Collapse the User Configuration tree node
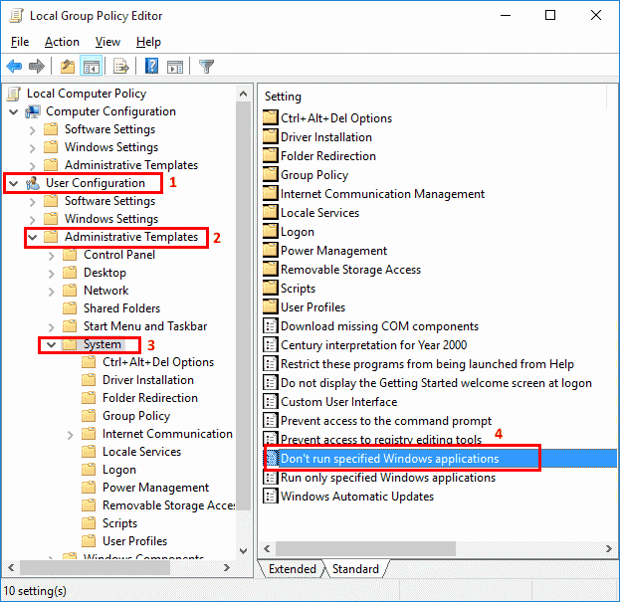The image size is (620, 602). coord(13,183)
